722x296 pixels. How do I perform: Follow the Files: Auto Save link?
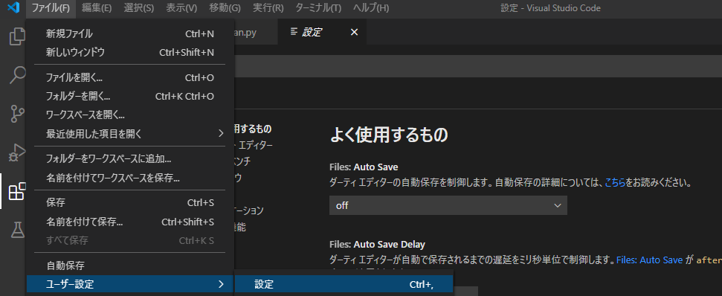(x=649, y=260)
